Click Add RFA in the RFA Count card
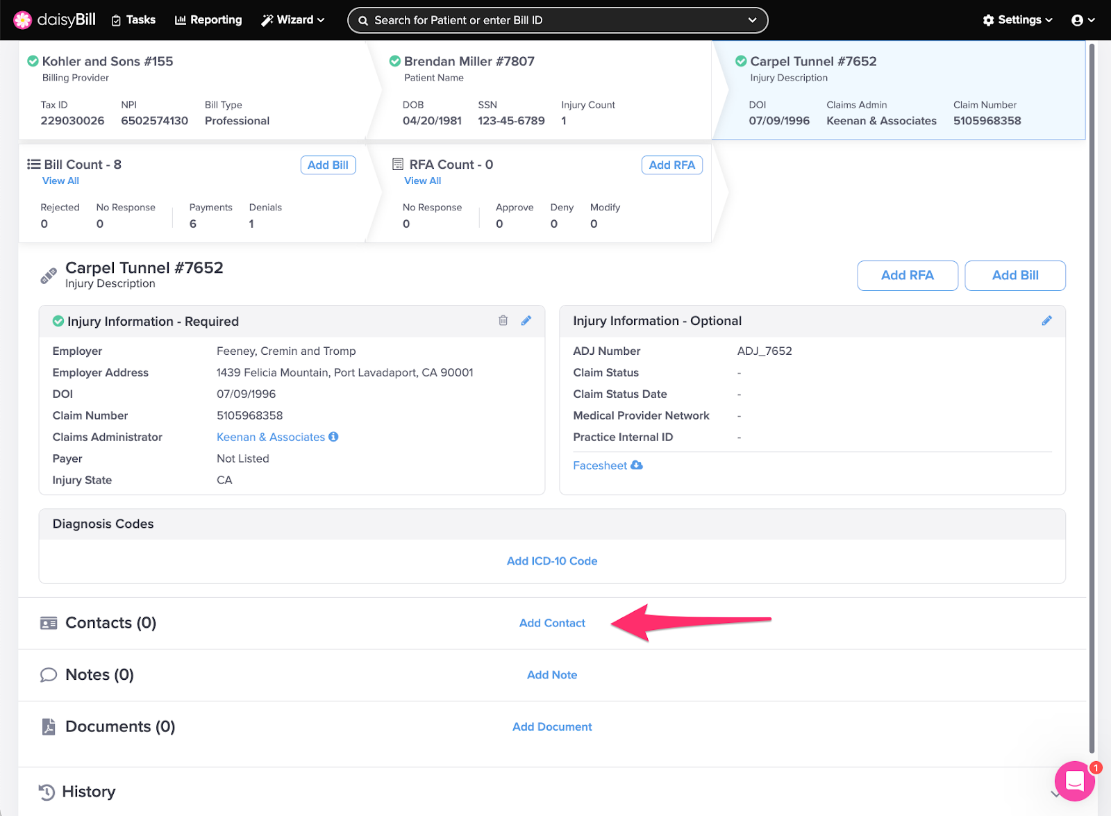 [x=671, y=165]
